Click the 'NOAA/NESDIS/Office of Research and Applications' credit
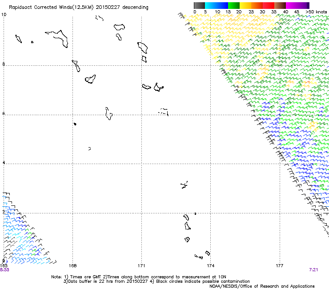Image resolution: width=329 pixels, height=289 pixels. point(262,286)
